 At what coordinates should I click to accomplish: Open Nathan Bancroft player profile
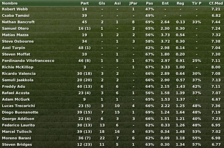[18, 22]
